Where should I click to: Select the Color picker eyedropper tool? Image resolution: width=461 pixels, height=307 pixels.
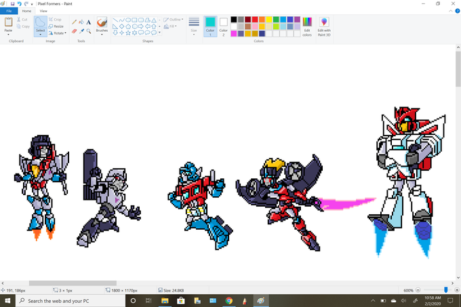pos(81,31)
